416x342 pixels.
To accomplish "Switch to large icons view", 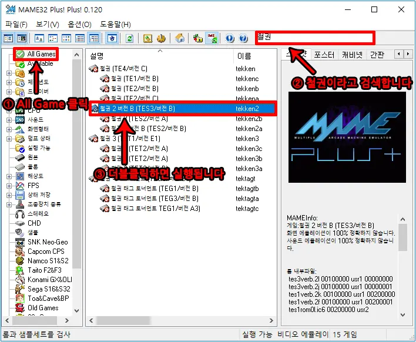I will tap(39, 38).
